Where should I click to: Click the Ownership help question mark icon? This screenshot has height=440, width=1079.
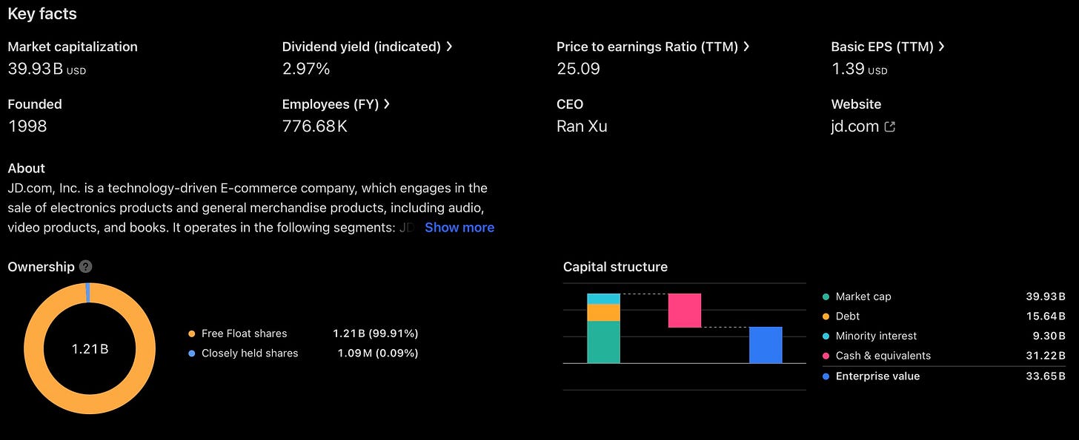point(86,267)
